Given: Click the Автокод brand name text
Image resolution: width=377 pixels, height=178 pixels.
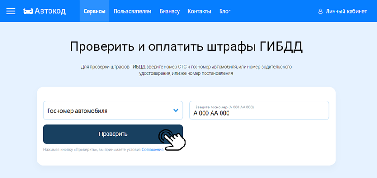Looking at the screenshot, I should point(50,11).
